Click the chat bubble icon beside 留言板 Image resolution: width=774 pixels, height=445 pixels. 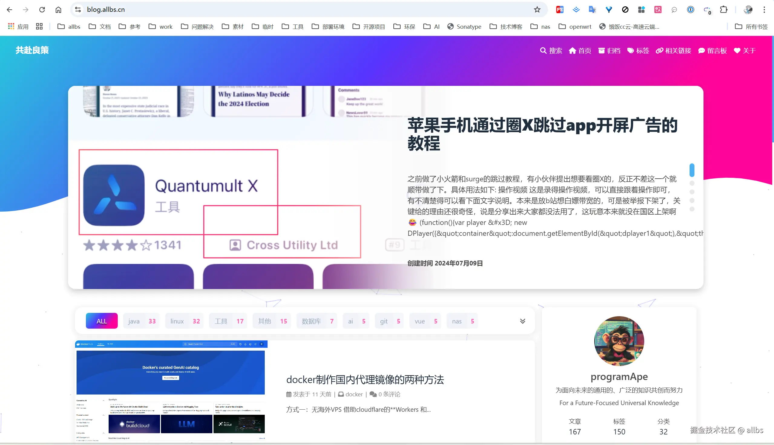click(701, 50)
